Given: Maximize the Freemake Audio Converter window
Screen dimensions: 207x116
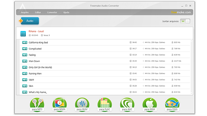Looking at the screenshot, I should point(186,6).
